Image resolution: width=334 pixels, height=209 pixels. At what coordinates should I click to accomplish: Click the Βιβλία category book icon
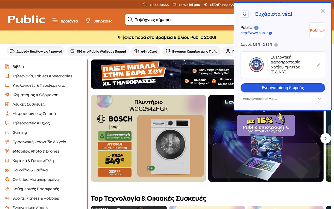pyautogui.click(x=7, y=67)
